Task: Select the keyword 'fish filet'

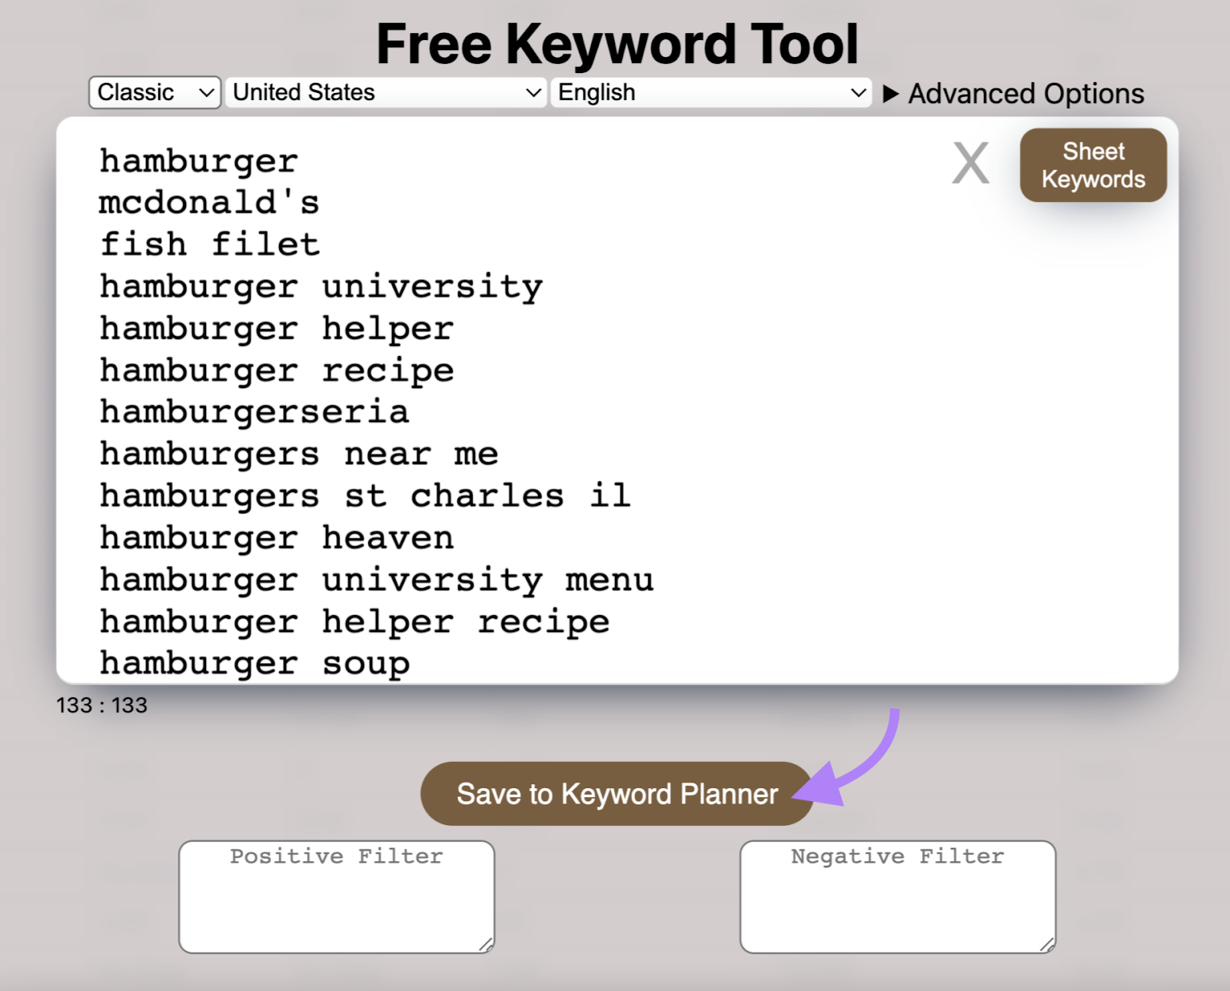Action: coord(209,244)
